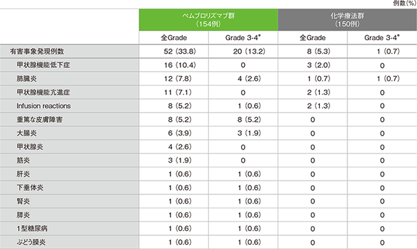Click the 大腸炎 row label
This screenshot has height=249, width=417.
click(x=27, y=133)
